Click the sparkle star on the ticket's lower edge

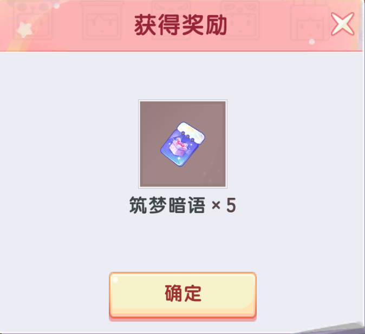point(179,159)
